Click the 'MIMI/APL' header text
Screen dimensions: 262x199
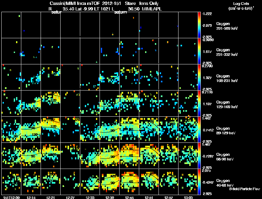(152, 9)
